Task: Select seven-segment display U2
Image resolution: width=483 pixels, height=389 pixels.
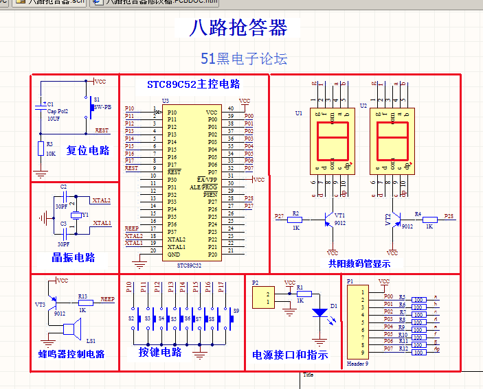Action: click(392, 141)
